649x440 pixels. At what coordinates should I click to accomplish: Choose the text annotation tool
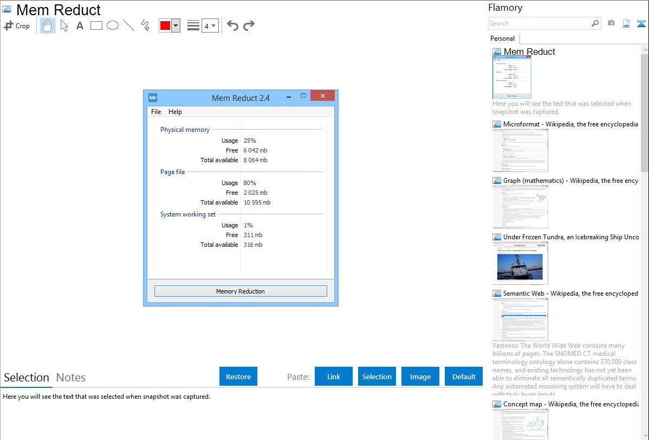[x=80, y=25]
